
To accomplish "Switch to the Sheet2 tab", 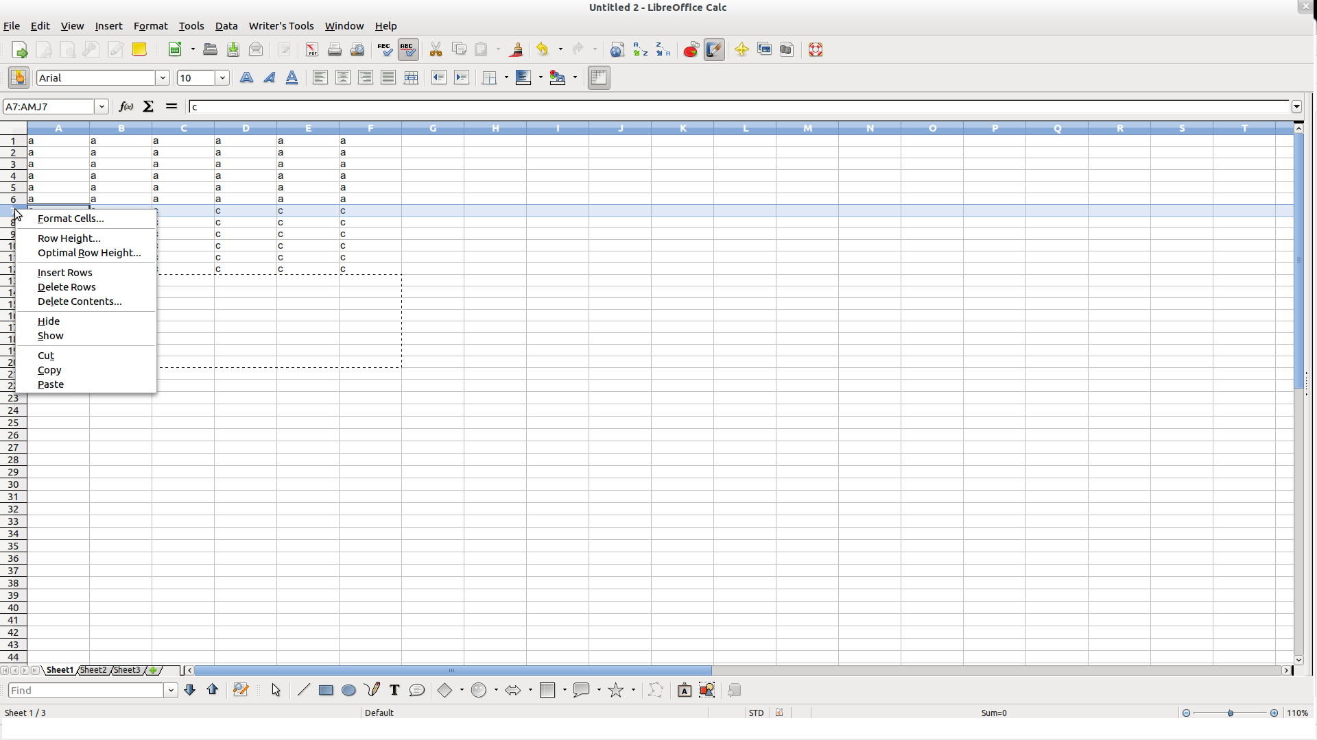I will coord(93,669).
